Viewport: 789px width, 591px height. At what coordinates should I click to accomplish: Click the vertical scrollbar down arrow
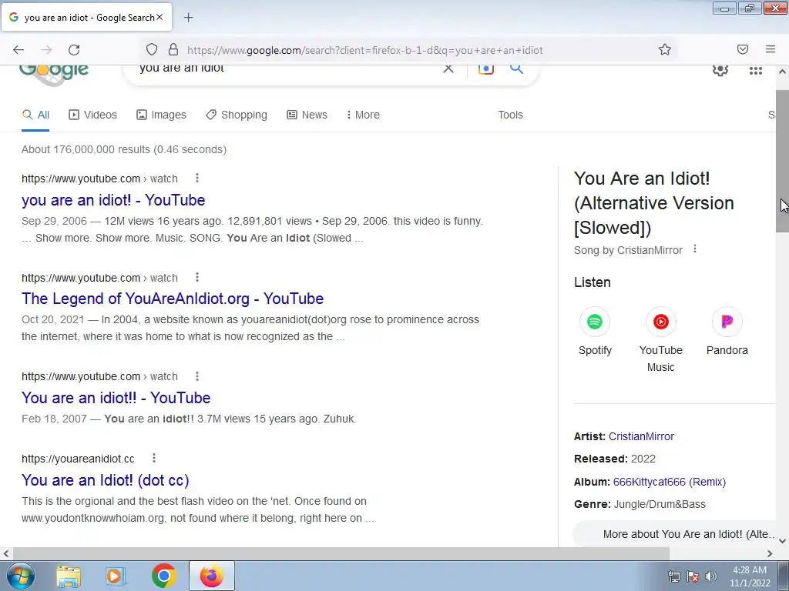click(783, 541)
